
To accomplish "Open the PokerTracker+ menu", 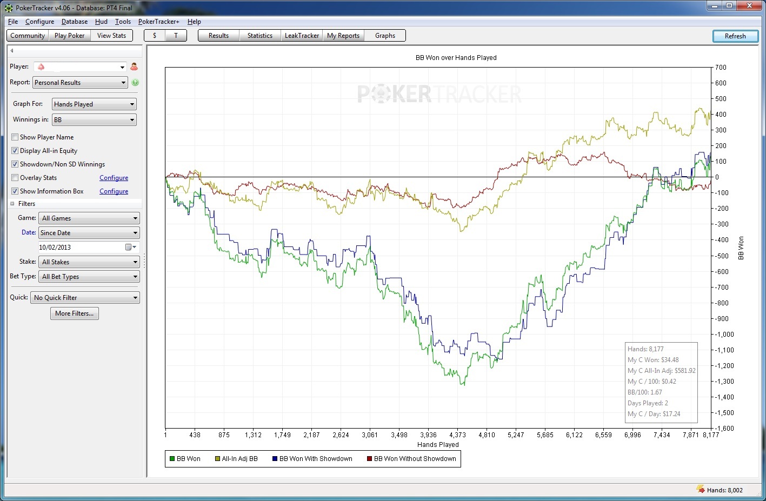I will pyautogui.click(x=158, y=22).
